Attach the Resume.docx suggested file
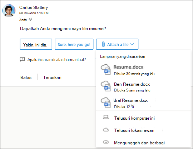Viewport: 193px width, 149px height. pos(143,70)
